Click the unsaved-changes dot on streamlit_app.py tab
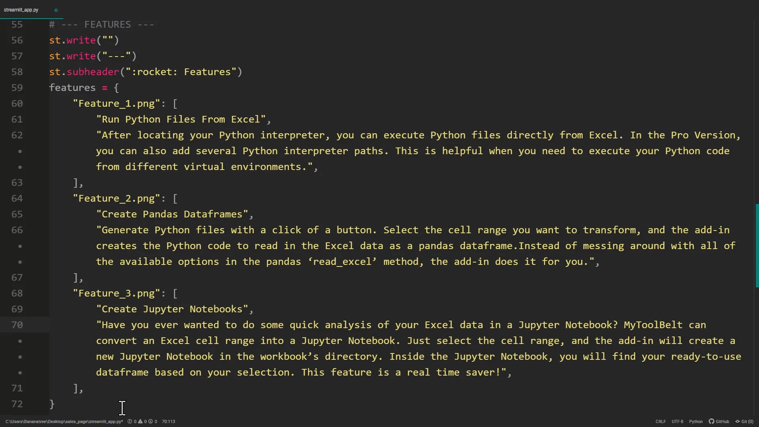 pos(56,10)
